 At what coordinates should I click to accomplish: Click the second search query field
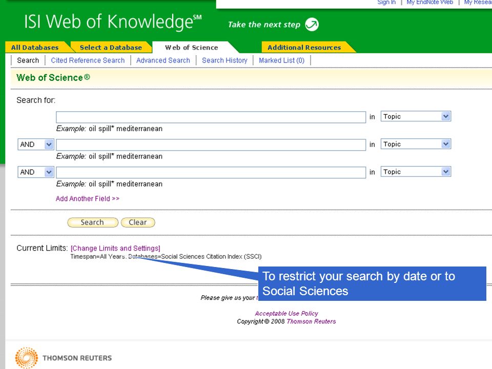(x=211, y=145)
